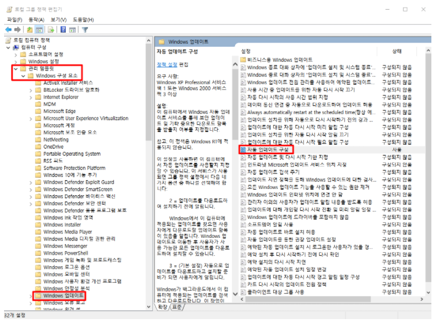Click the policy icon of 클라이언트 대상 그룹 사용
Viewport: 436px width, 326px height.
pyautogui.click(x=243, y=292)
